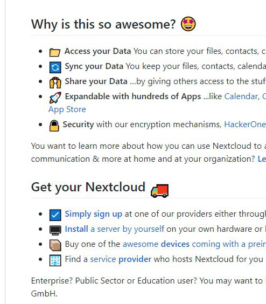
Task: Click the star-eyes emoji in the heading
Action: point(188,24)
